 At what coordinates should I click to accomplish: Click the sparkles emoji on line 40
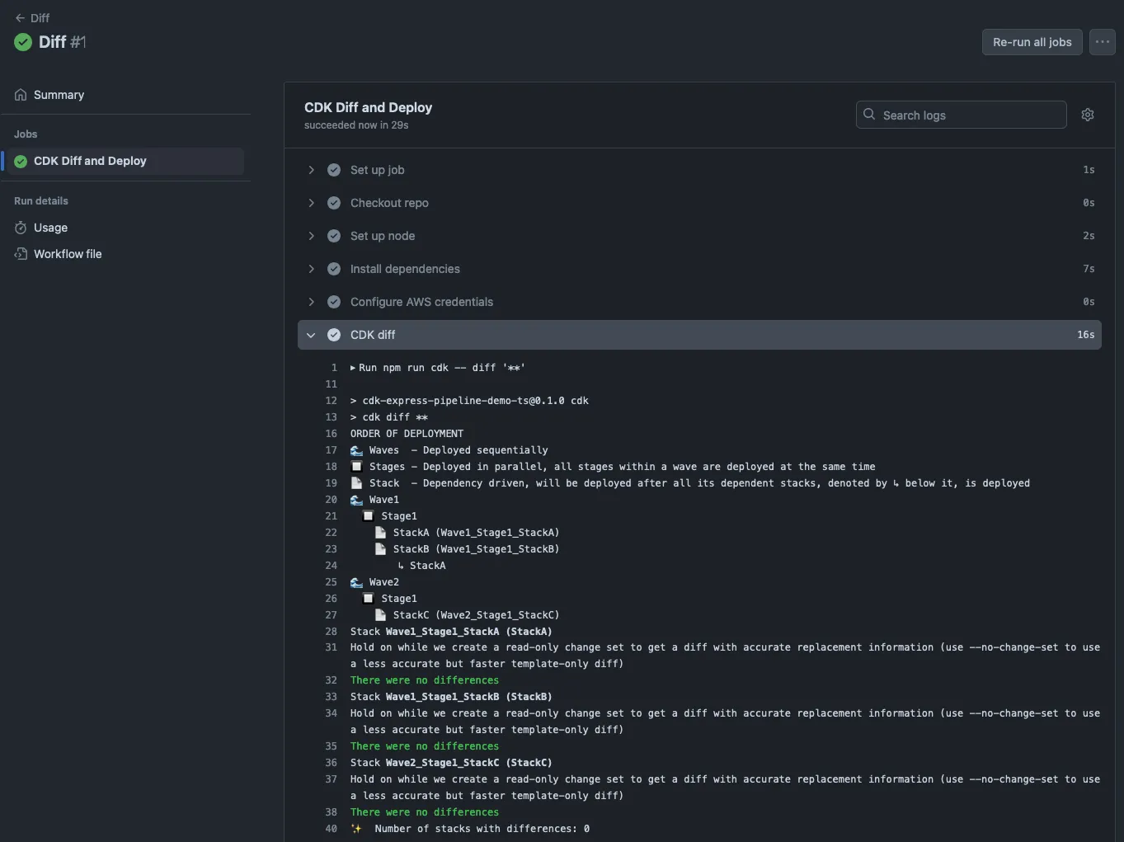[356, 829]
